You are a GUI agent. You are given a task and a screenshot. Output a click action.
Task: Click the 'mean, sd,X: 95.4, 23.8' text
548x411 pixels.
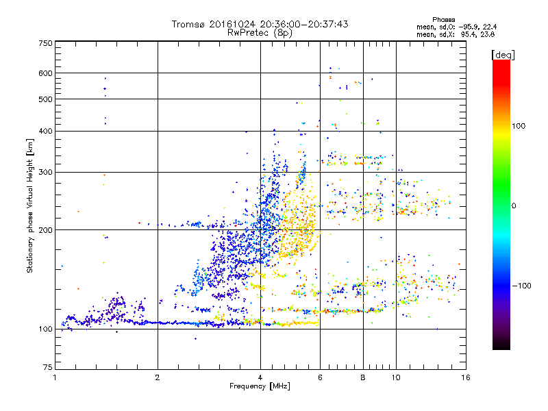pyautogui.click(x=456, y=34)
